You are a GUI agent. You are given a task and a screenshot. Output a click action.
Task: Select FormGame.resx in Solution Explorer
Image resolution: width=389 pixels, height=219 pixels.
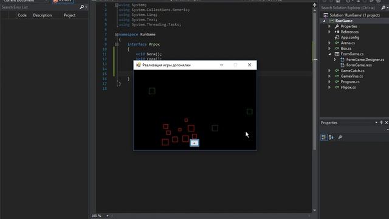click(359, 65)
